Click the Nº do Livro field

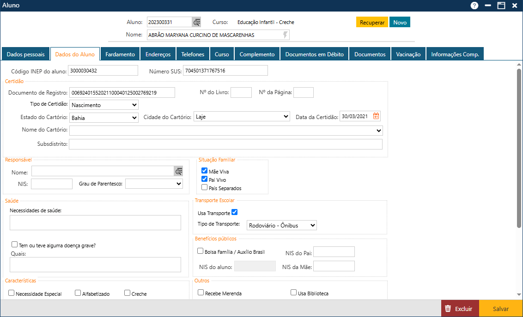click(241, 93)
